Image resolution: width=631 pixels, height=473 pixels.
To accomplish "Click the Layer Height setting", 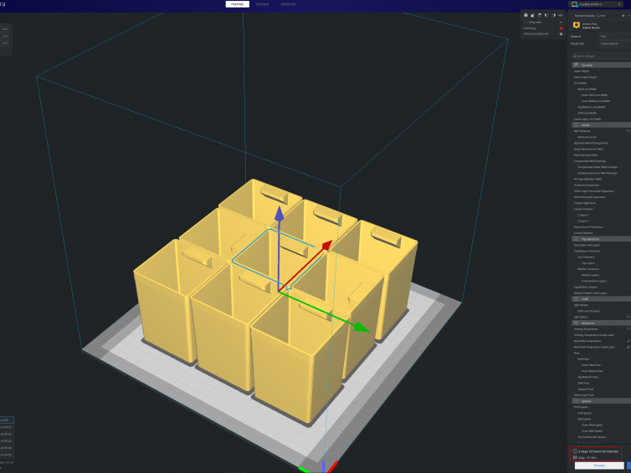I will (582, 71).
